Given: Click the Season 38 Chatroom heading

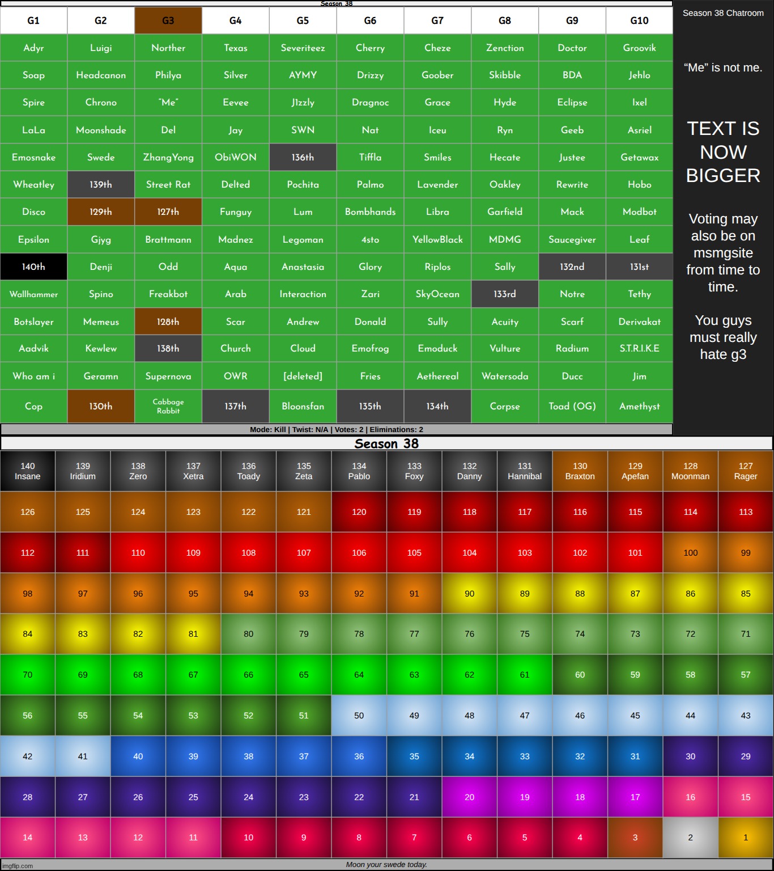Looking at the screenshot, I should click(x=723, y=13).
